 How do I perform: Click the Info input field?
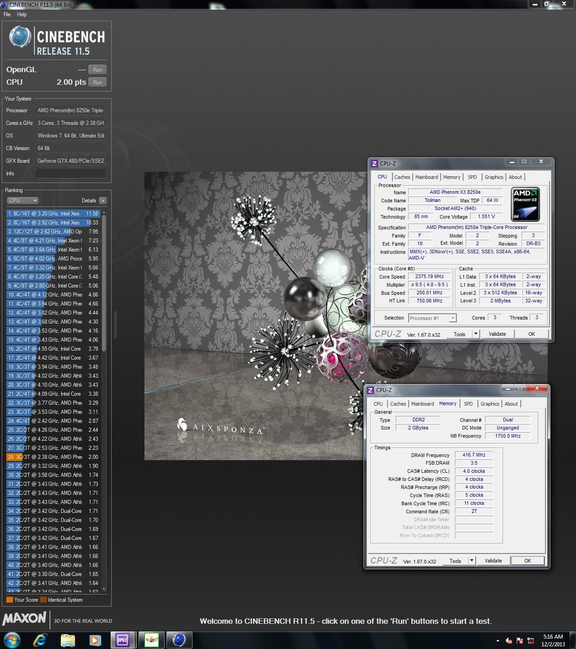click(71, 174)
